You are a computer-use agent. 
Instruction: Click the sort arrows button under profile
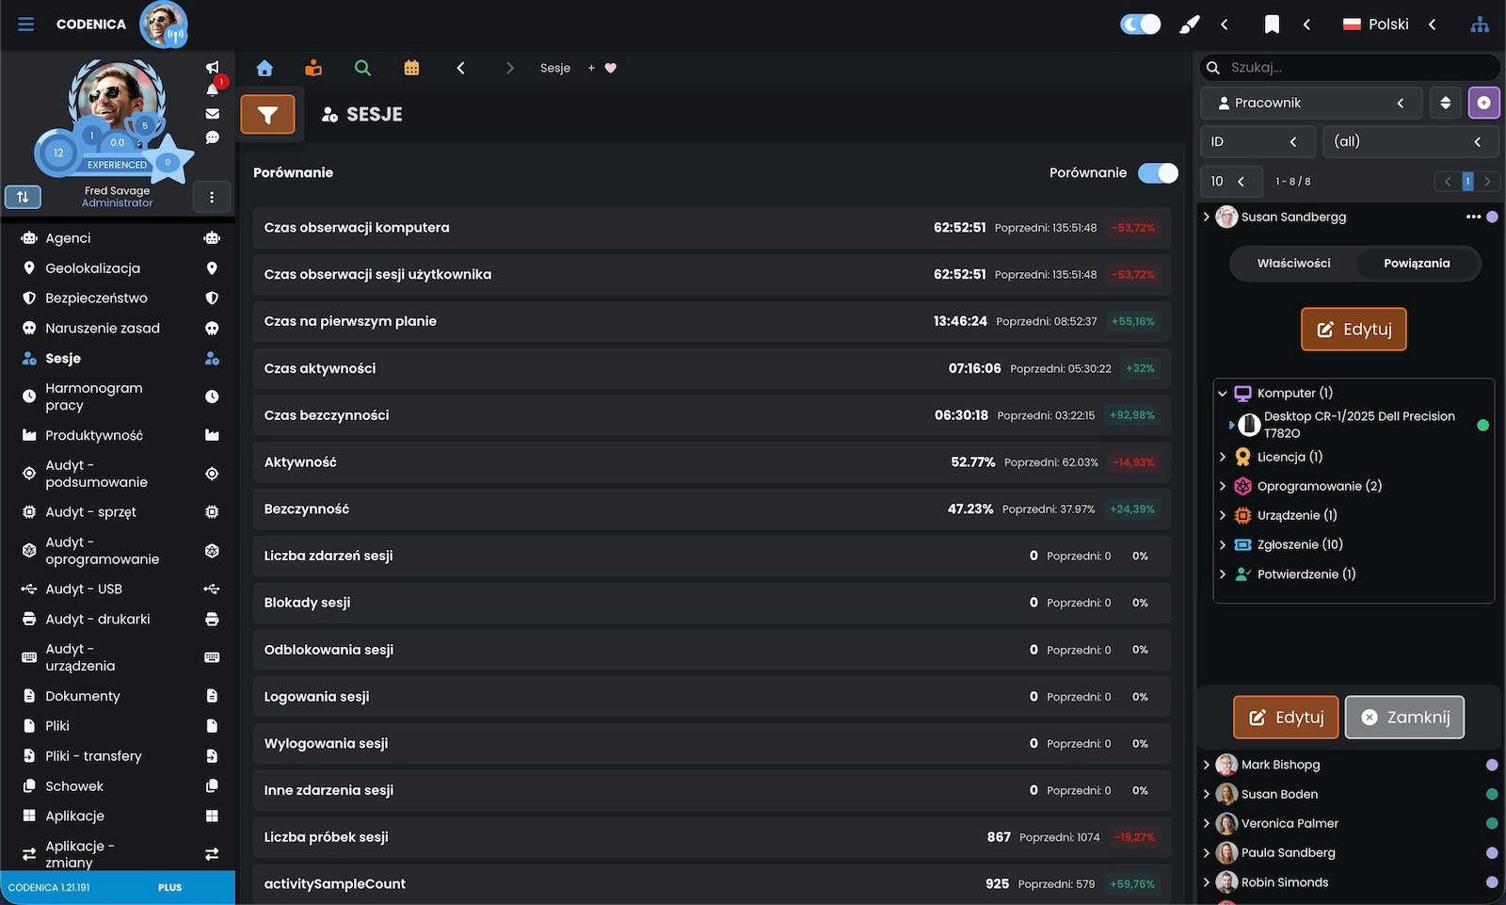point(23,197)
